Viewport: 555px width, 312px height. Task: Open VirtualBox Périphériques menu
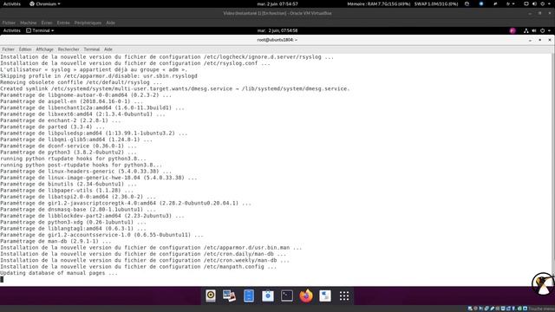88,23
